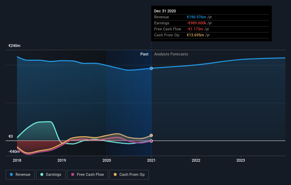Click the blue Revenue data point marker
Image resolution: width=291 pixels, height=185 pixels.
tap(151, 68)
